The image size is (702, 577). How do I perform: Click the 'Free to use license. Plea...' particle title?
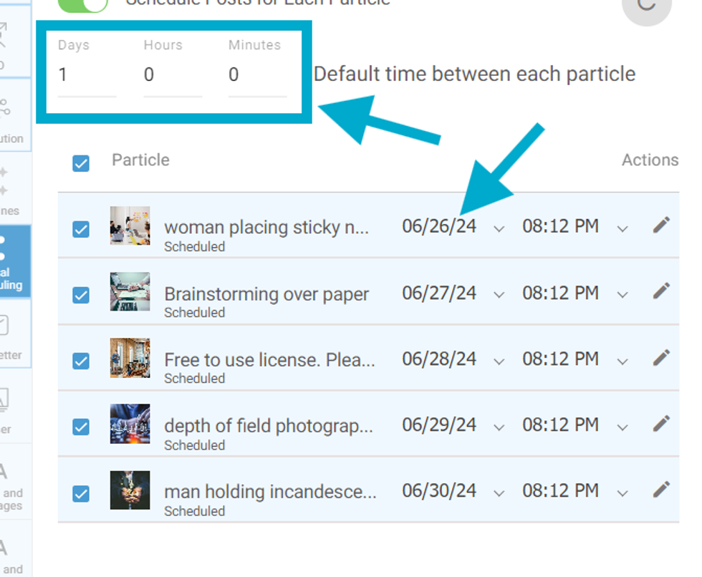coord(269,359)
